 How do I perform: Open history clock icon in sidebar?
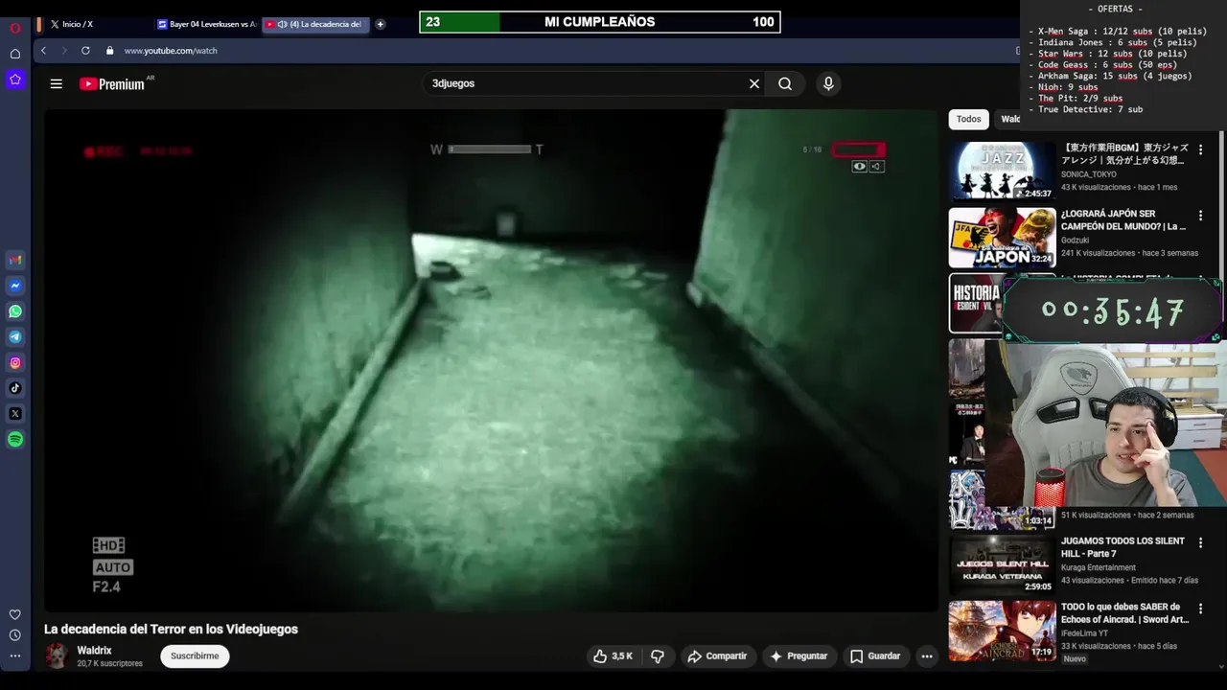(x=15, y=635)
